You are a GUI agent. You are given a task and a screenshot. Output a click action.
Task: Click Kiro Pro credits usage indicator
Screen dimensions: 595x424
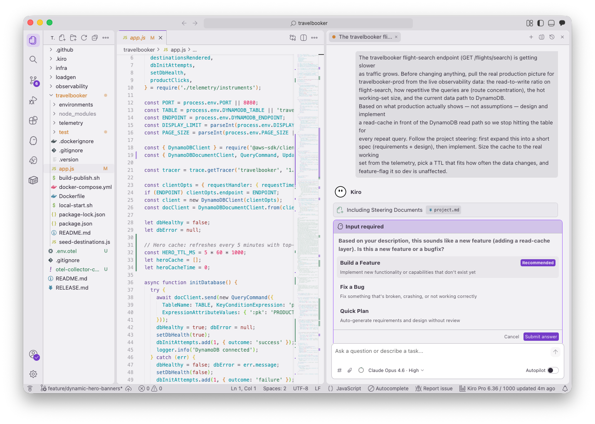coord(507,389)
